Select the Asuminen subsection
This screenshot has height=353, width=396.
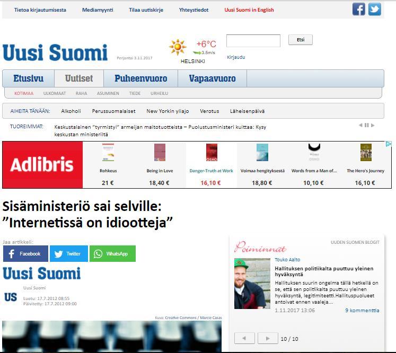point(108,93)
